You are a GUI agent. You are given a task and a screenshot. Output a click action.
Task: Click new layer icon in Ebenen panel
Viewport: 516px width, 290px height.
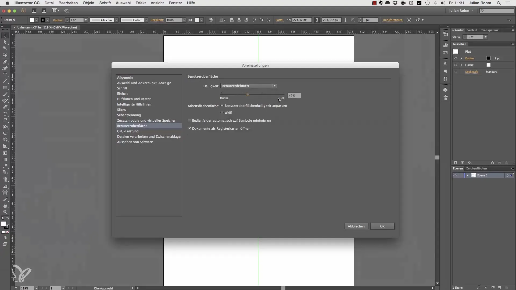click(499, 287)
